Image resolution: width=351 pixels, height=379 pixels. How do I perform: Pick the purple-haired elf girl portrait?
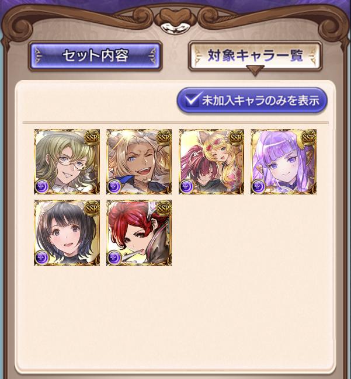pyautogui.click(x=284, y=162)
